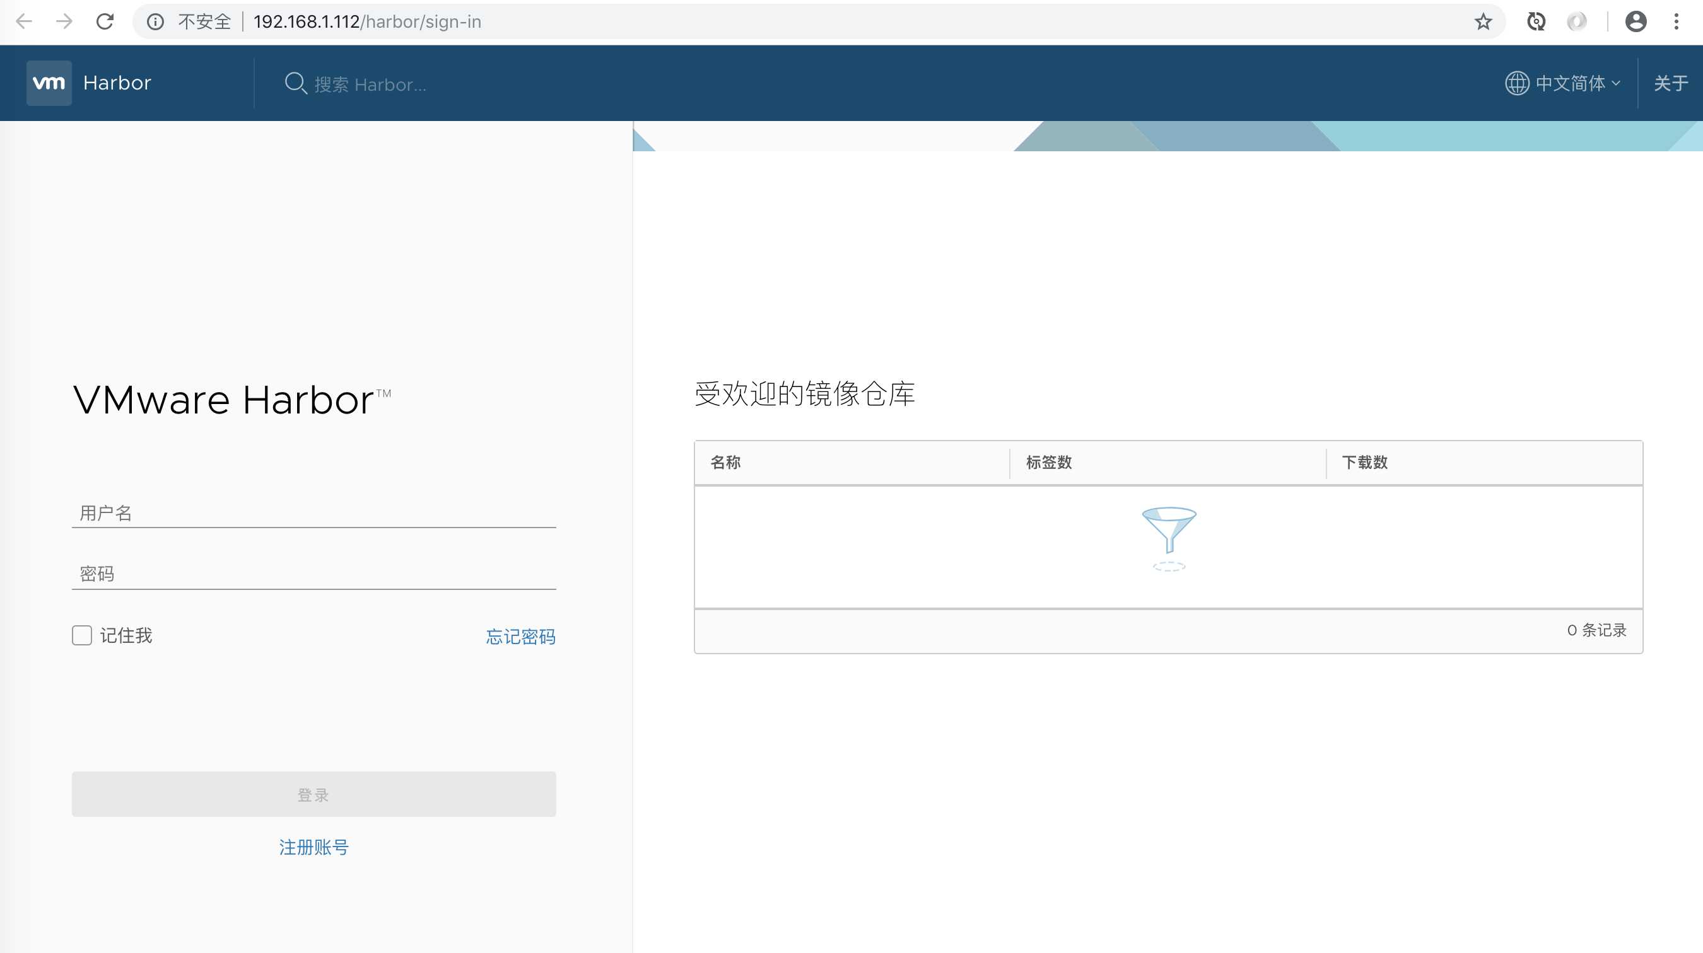Click the Harbor title in header
This screenshot has height=953, width=1703.
tap(117, 83)
